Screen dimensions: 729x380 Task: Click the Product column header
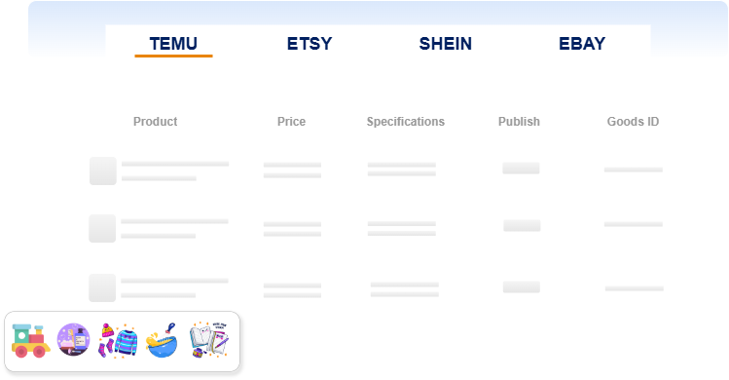pyautogui.click(x=156, y=122)
